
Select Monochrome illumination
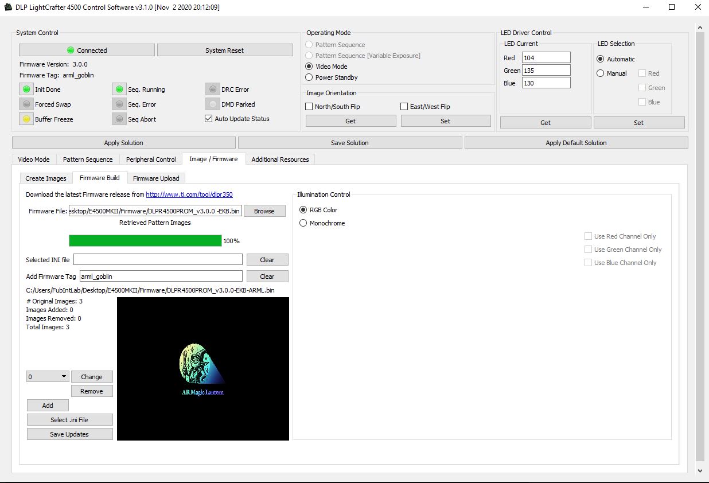point(303,223)
